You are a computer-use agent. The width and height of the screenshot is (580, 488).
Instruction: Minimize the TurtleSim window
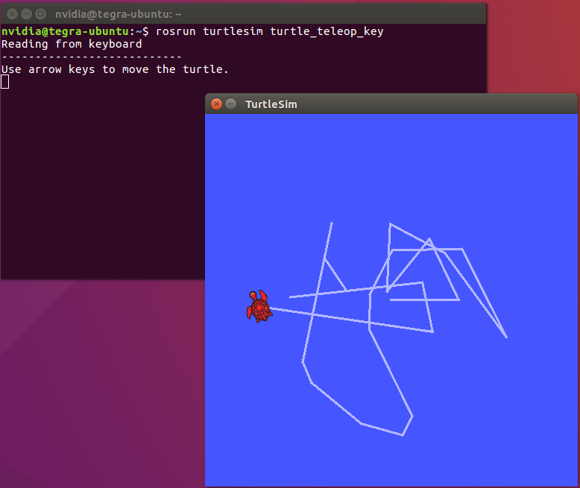tap(231, 104)
